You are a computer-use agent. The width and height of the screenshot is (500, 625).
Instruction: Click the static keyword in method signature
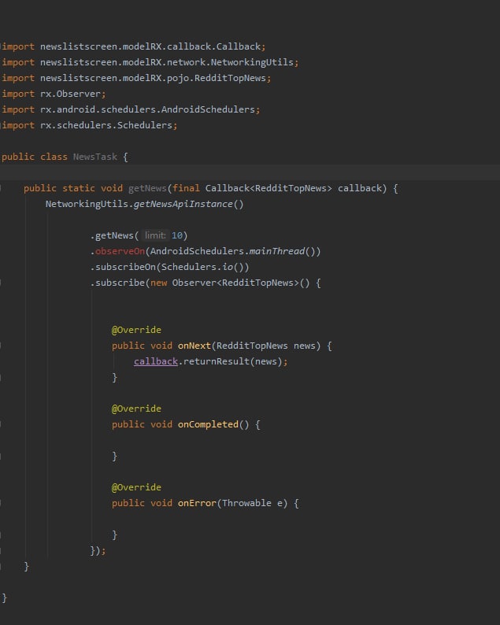(x=79, y=188)
